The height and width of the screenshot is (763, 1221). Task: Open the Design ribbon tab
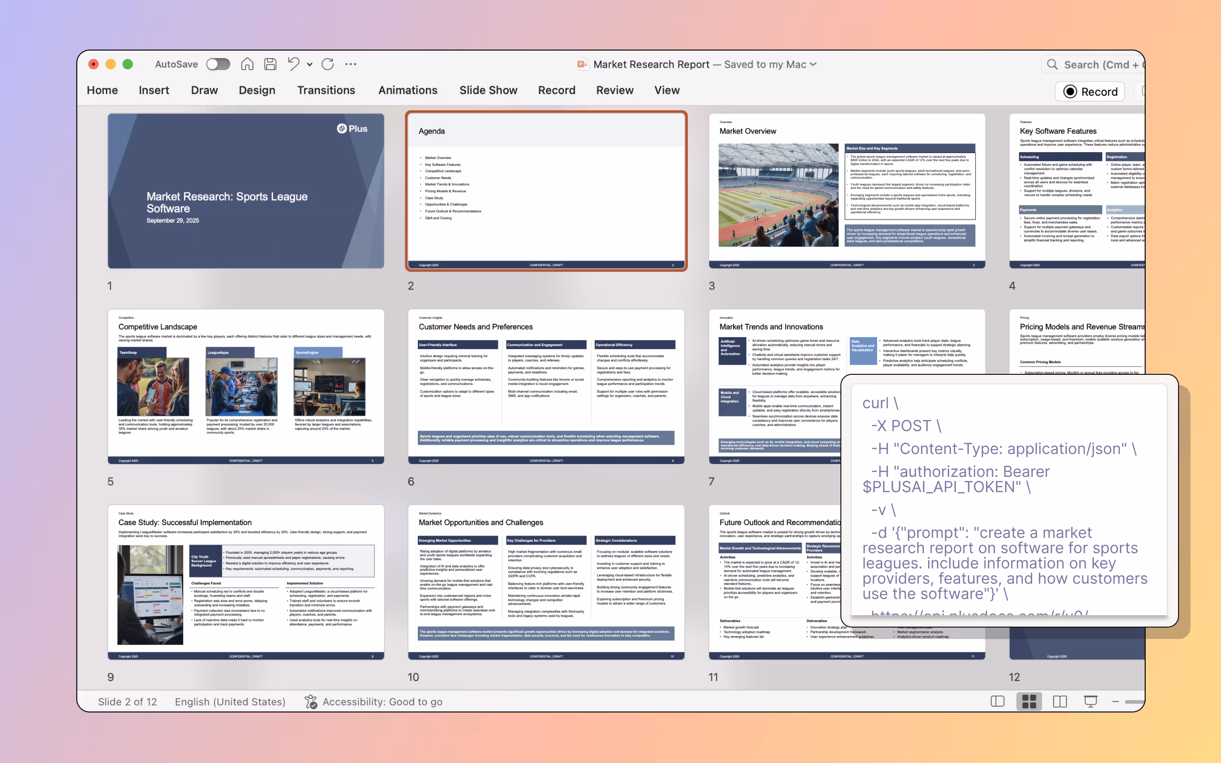[257, 90]
